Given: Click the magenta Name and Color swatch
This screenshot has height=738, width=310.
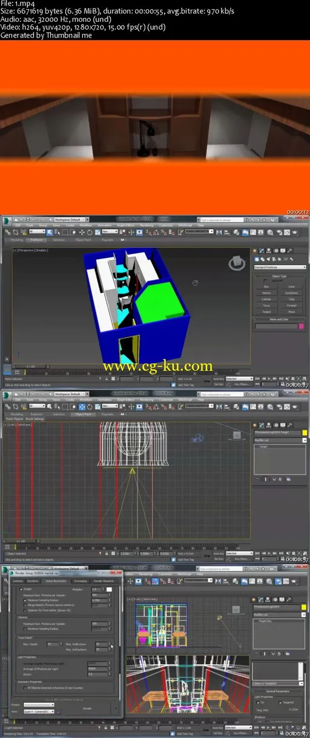Looking at the screenshot, I should tap(302, 326).
